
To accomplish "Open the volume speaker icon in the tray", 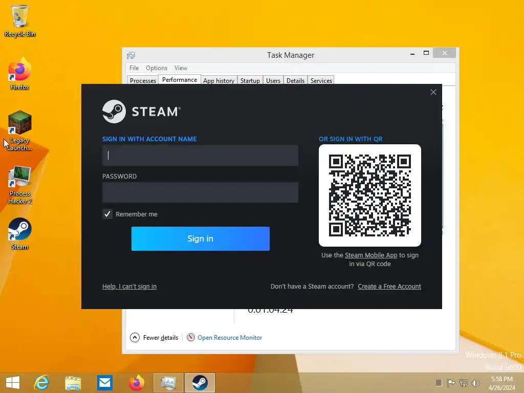I will (x=475, y=383).
